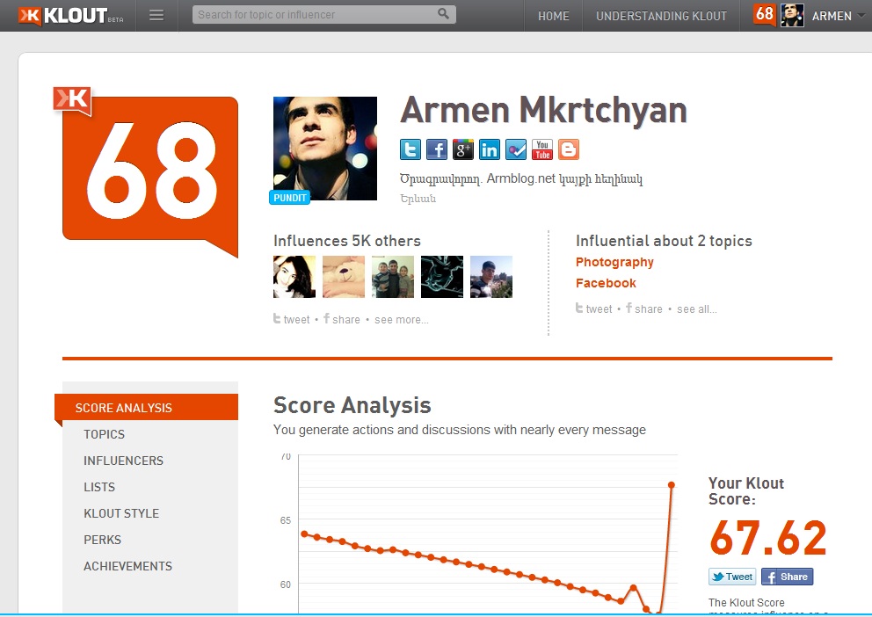Select TOPICS in sidebar
This screenshot has width=872, height=617.
point(104,434)
